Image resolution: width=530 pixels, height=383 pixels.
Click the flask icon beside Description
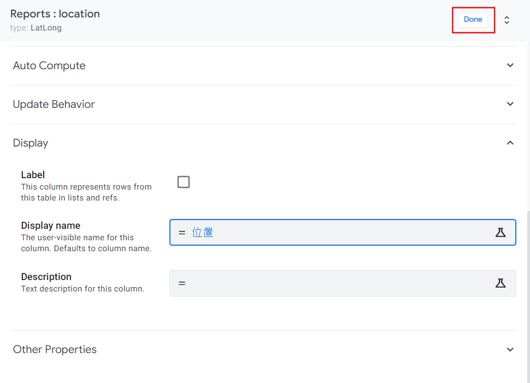pos(501,283)
